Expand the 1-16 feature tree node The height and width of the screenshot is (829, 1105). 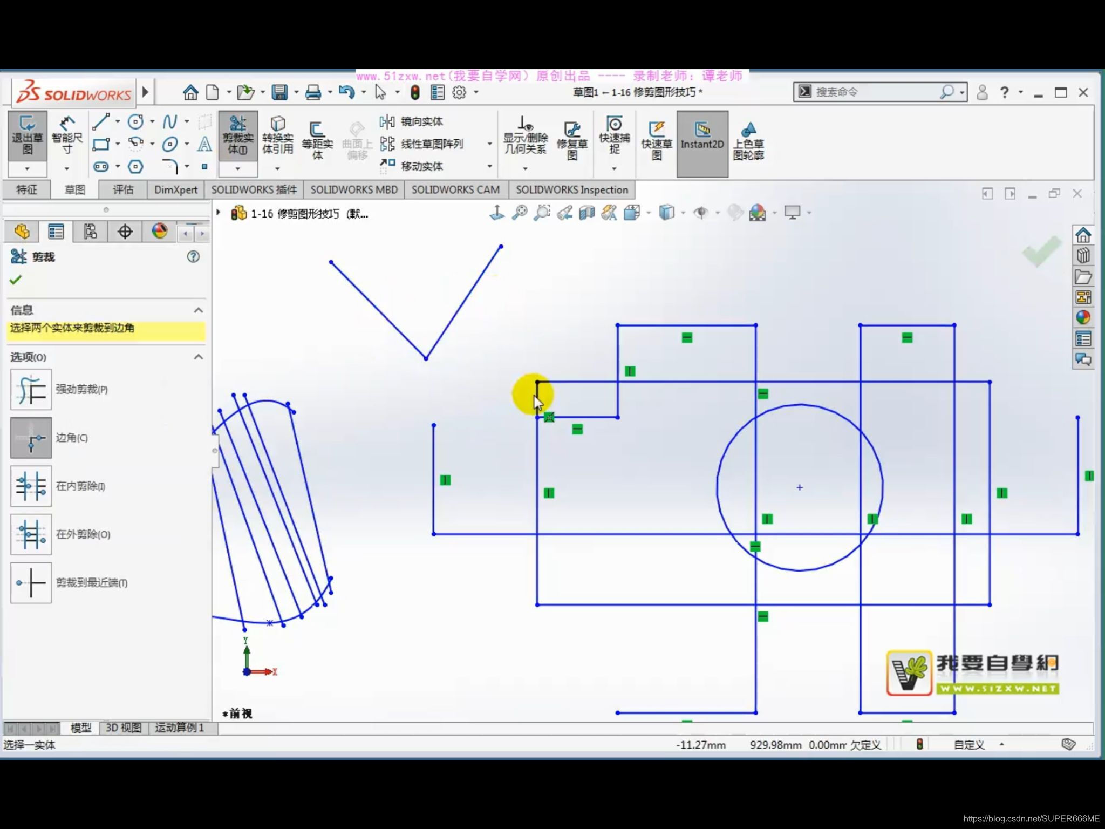[x=219, y=213]
